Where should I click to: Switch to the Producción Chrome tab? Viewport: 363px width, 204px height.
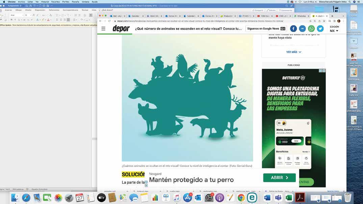[228, 16]
